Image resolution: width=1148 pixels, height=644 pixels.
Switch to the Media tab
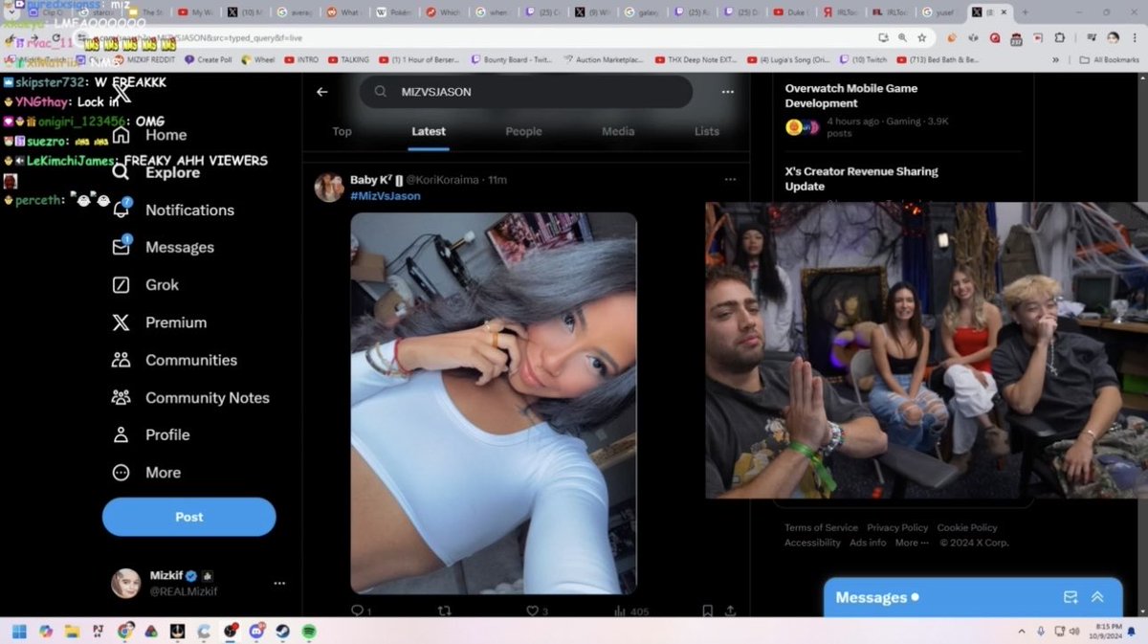618,131
